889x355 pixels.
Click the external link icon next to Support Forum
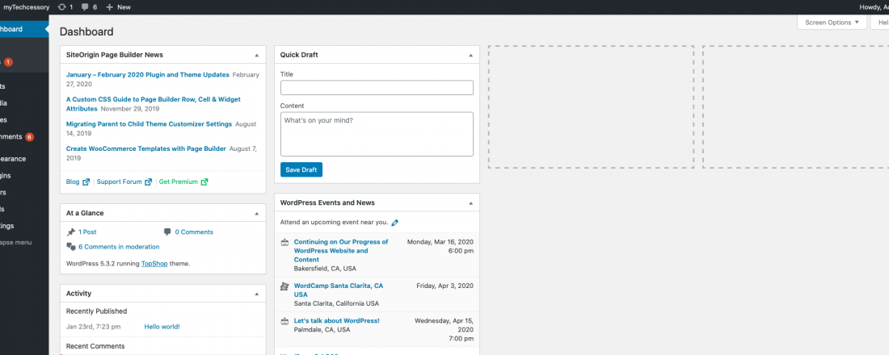pos(149,182)
